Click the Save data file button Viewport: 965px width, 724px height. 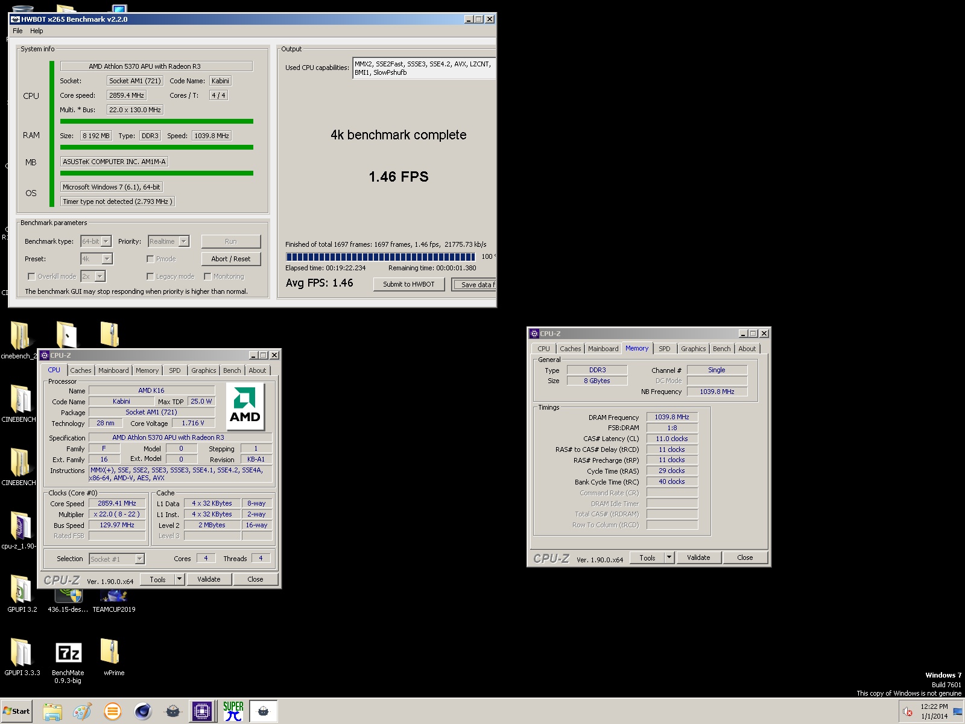click(x=474, y=284)
